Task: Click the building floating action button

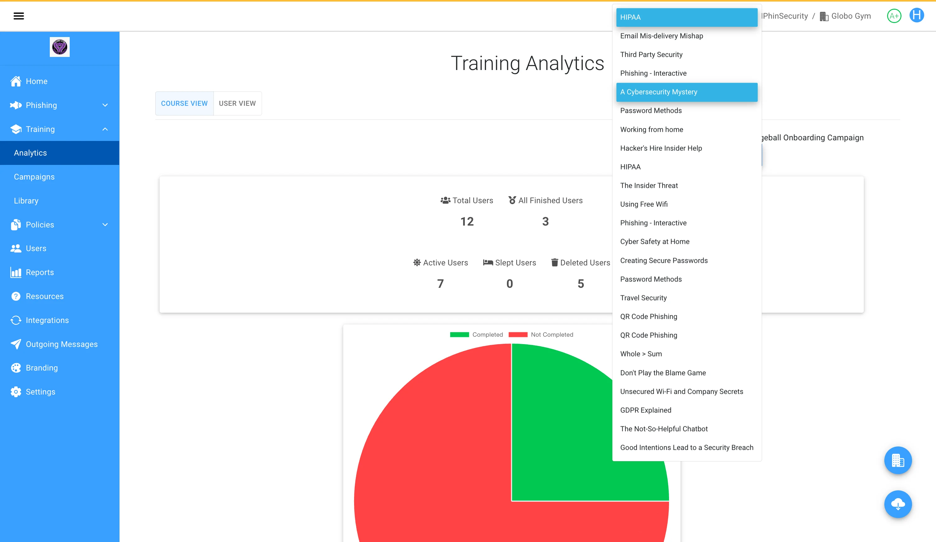Action: [x=897, y=460]
